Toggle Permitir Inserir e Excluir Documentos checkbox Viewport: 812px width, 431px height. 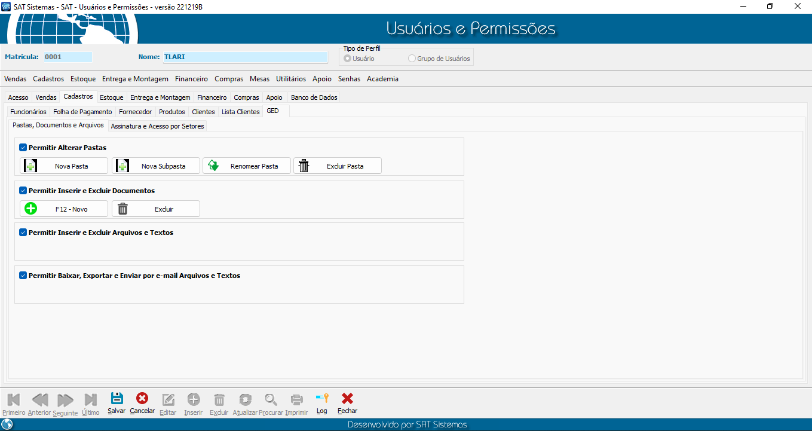[23, 191]
